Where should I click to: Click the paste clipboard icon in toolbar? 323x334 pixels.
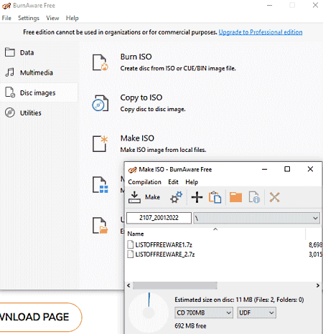(x=215, y=197)
